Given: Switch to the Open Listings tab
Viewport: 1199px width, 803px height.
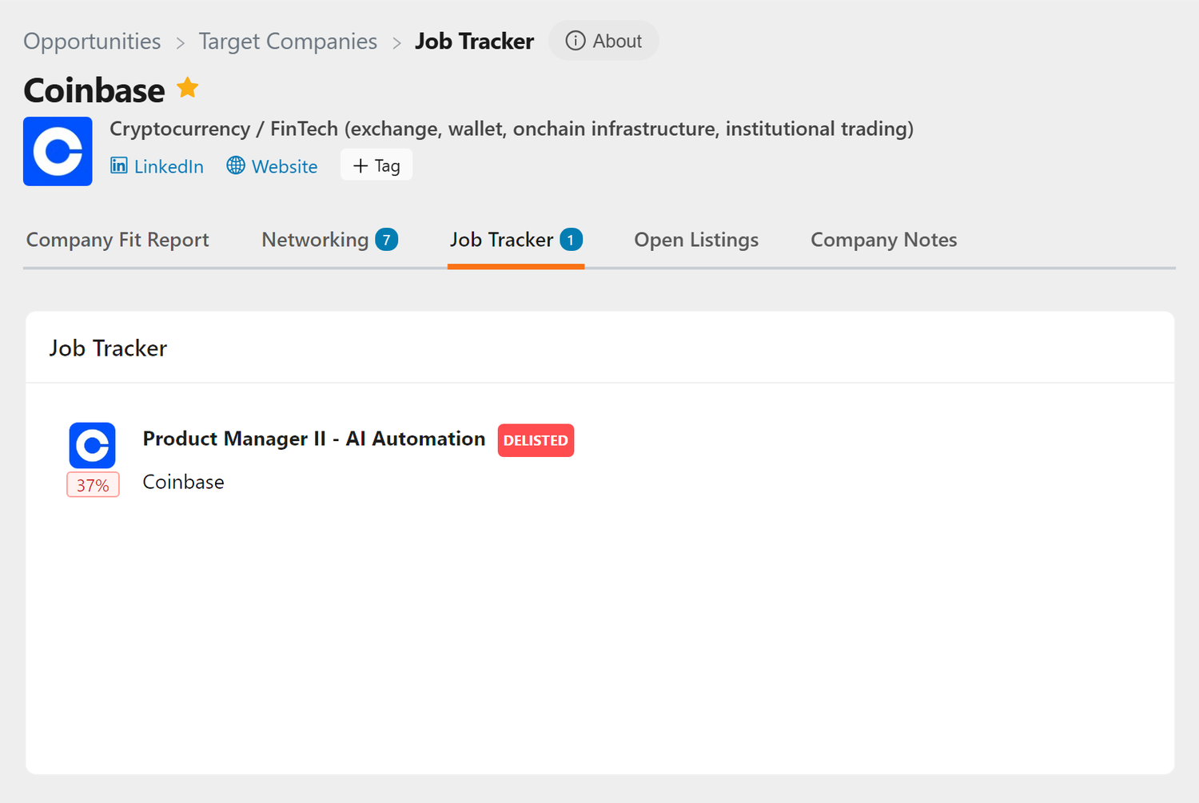Looking at the screenshot, I should pyautogui.click(x=696, y=240).
